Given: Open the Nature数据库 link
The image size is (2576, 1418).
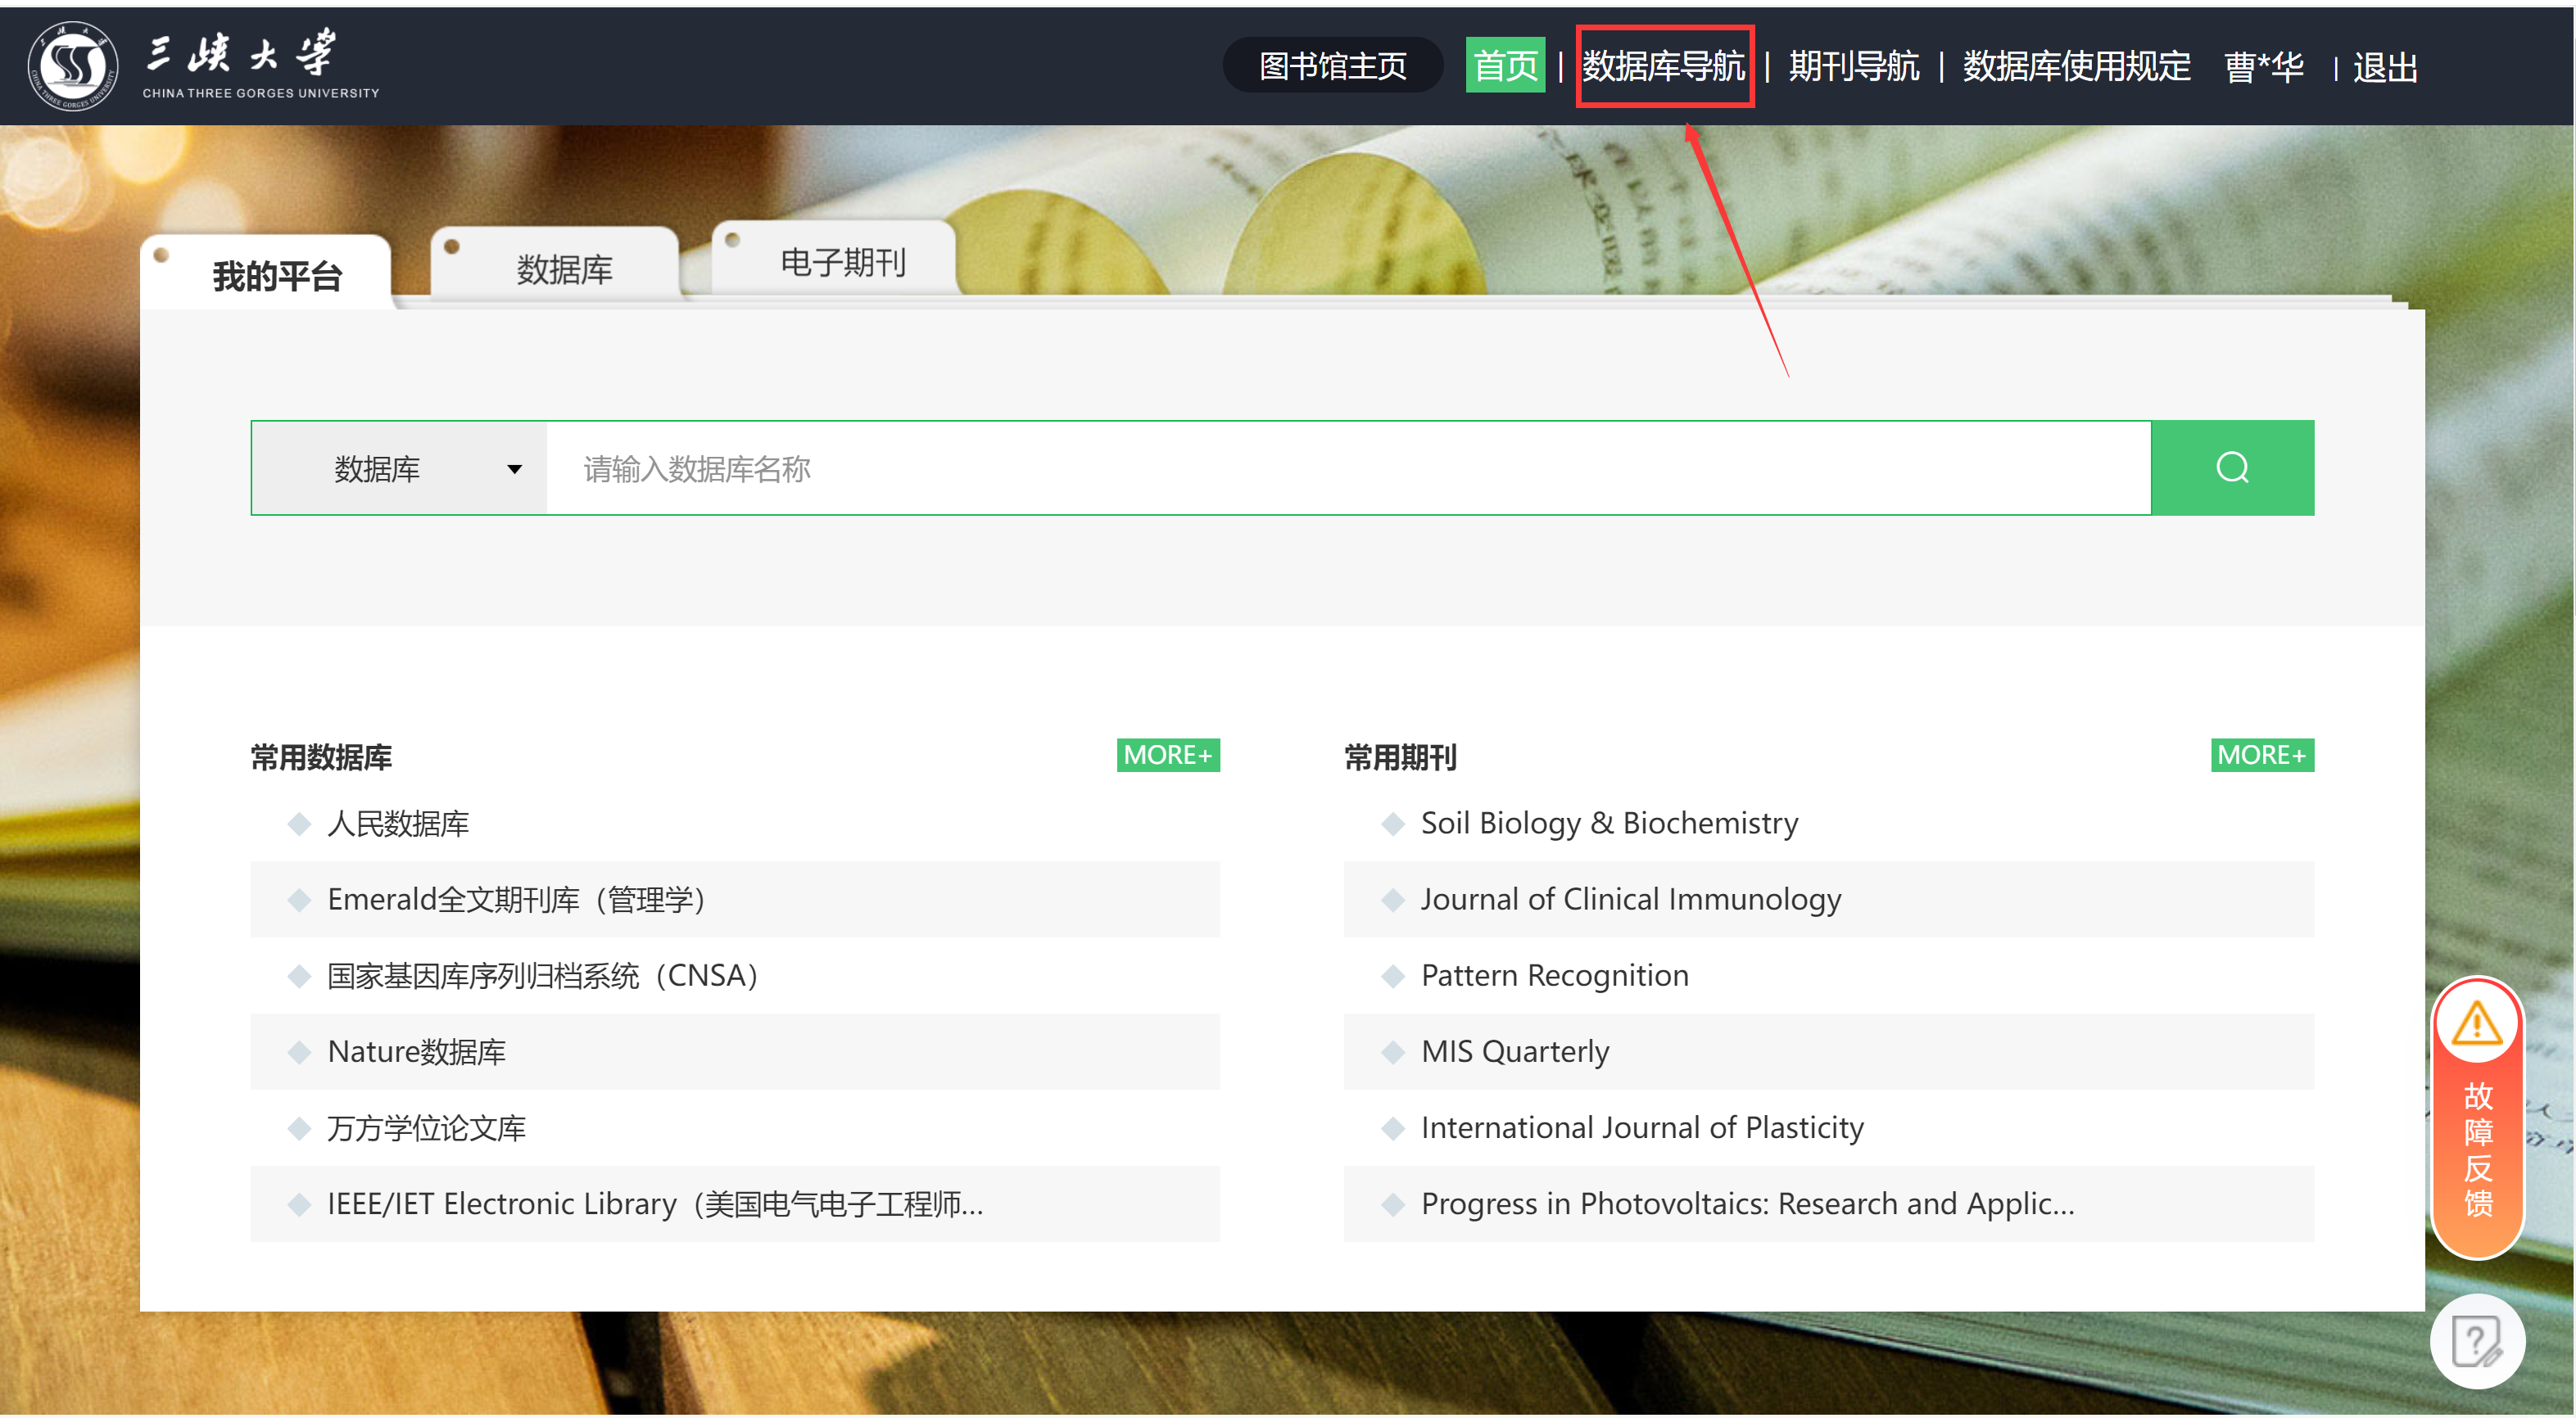Looking at the screenshot, I should (x=416, y=1052).
